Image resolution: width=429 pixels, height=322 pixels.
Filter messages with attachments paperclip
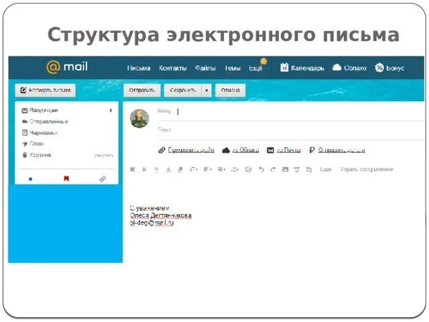click(103, 179)
